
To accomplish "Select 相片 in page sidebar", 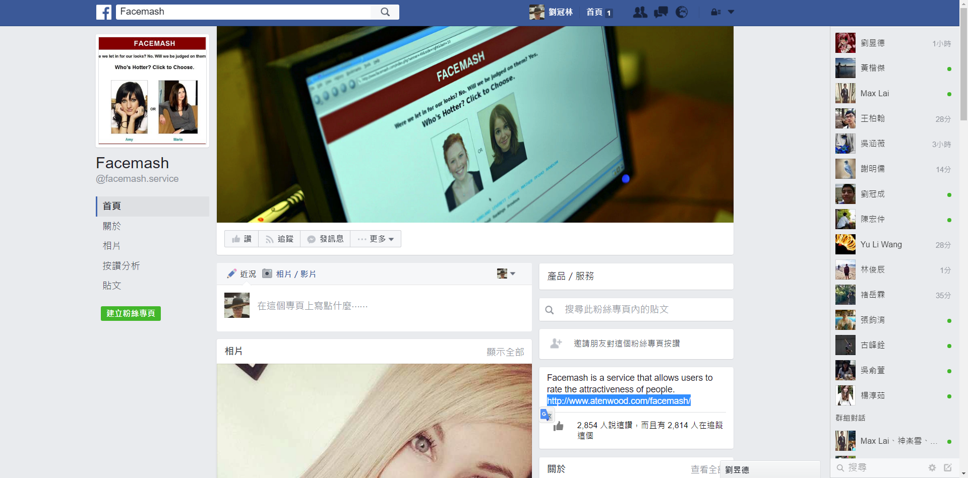I will pyautogui.click(x=112, y=246).
